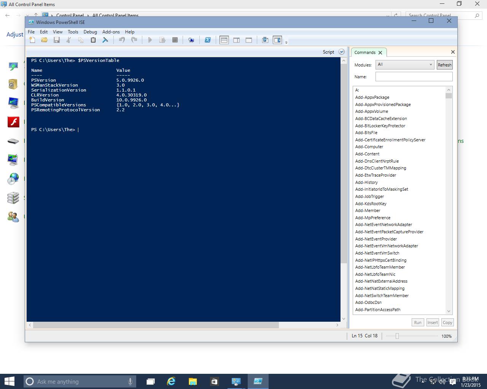Select Add-AppxPackage in the command list
The width and height of the screenshot is (487, 389).
[x=372, y=97]
